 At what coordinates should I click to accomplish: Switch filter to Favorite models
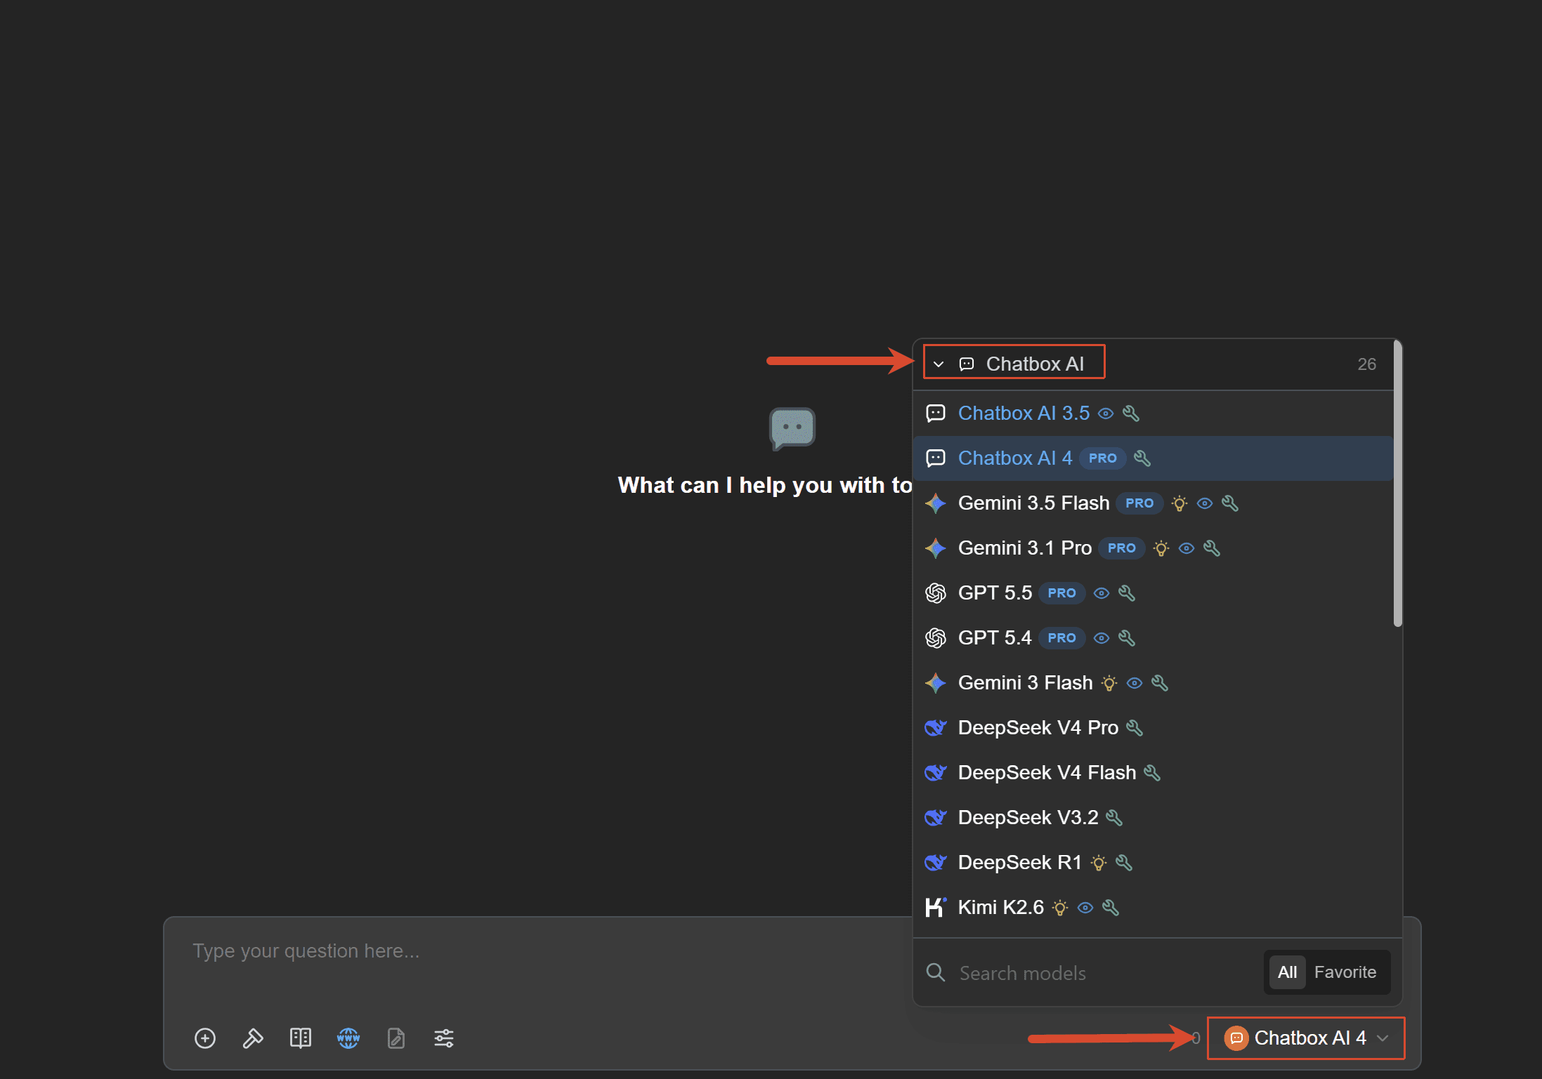tap(1345, 972)
